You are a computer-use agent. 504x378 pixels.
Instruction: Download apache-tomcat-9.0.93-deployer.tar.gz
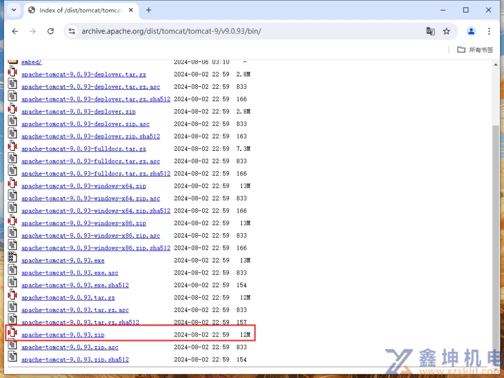(84, 74)
